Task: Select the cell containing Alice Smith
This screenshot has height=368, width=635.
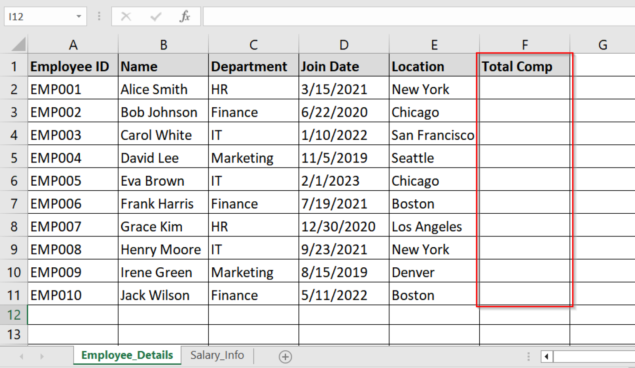Action: tap(163, 89)
